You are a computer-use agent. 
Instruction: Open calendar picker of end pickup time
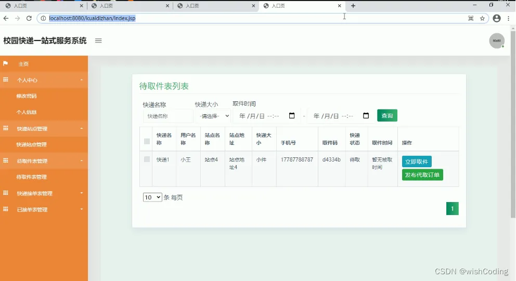pyautogui.click(x=366, y=116)
